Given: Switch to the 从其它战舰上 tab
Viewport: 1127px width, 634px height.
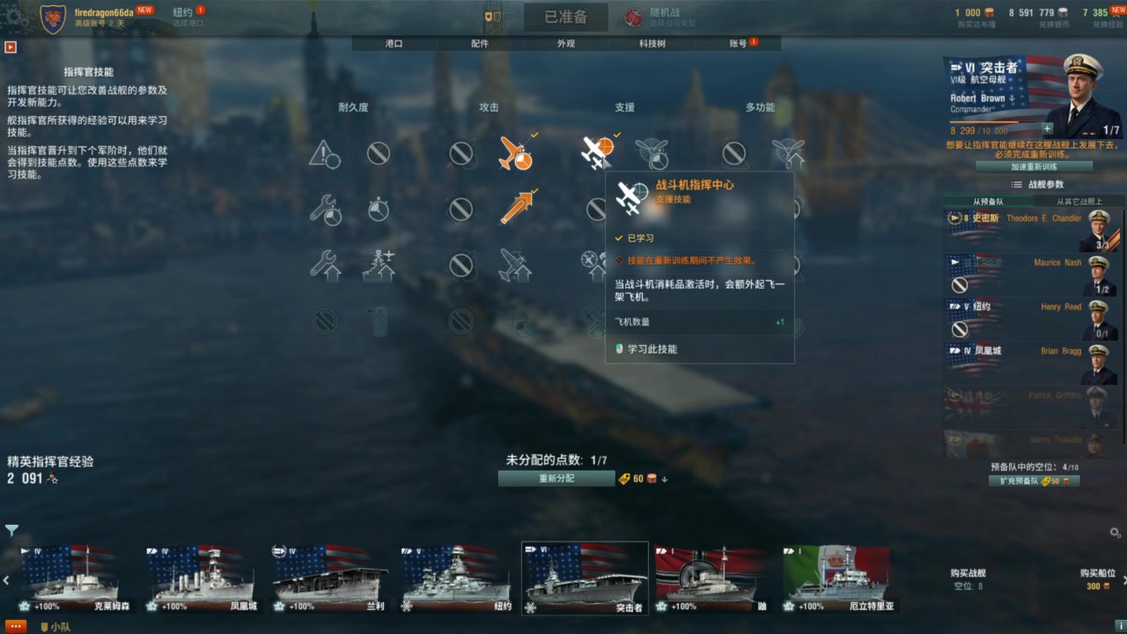Looking at the screenshot, I should [1079, 202].
